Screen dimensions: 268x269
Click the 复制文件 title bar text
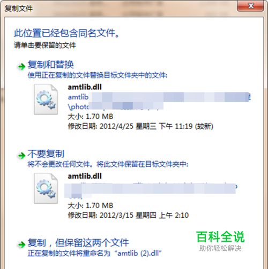(x=19, y=9)
